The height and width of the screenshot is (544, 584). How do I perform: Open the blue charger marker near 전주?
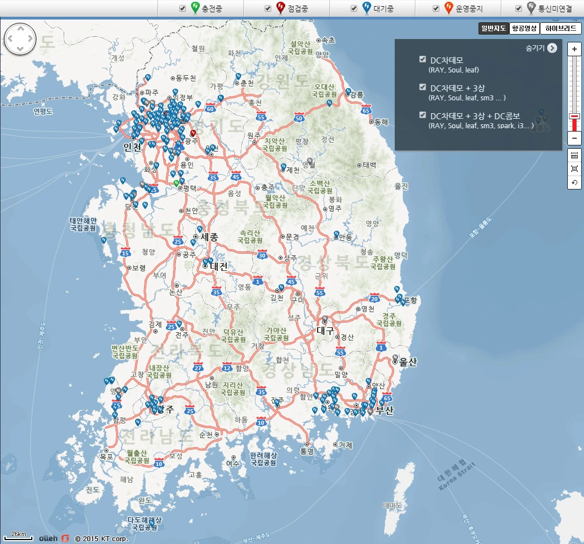coord(179,324)
